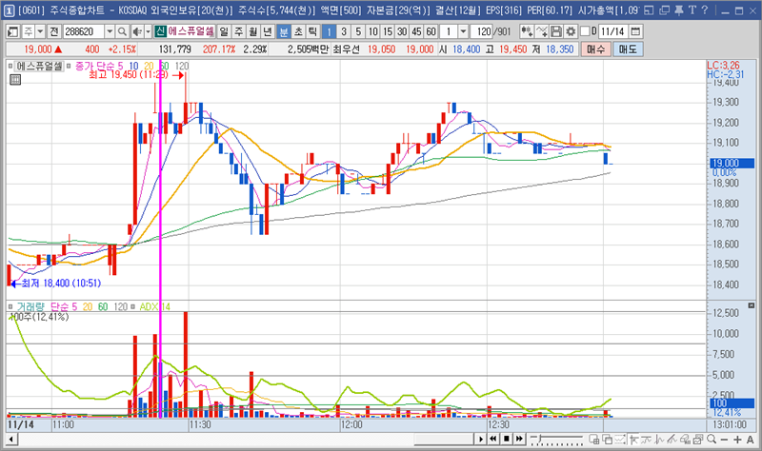Select the 분 (minute) chart period
The width and height of the screenshot is (762, 451).
pos(283,30)
